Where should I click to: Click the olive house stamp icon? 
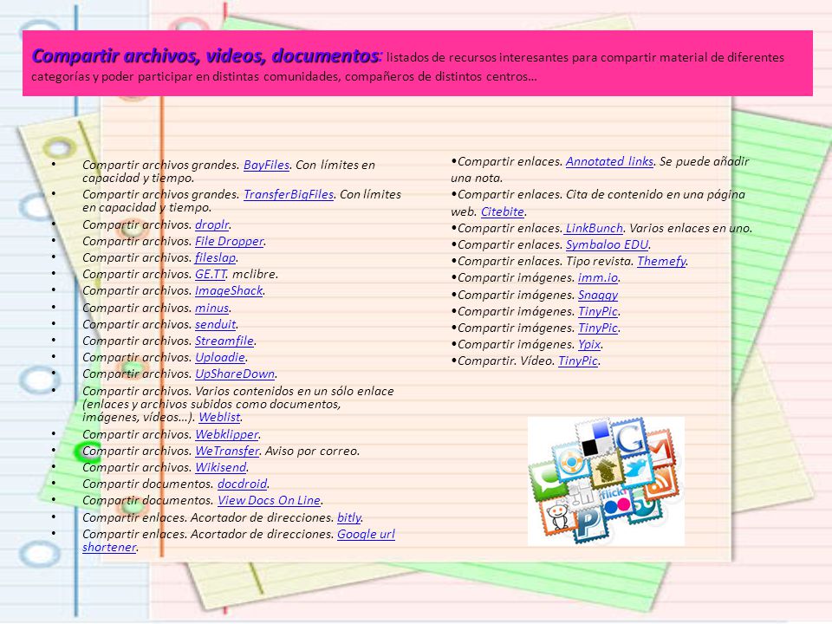click(607, 470)
